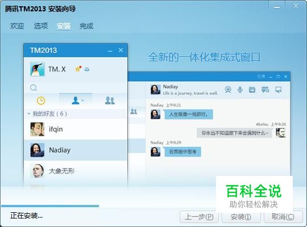Close the chat window
This screenshot has width=307, height=227.
285,77
